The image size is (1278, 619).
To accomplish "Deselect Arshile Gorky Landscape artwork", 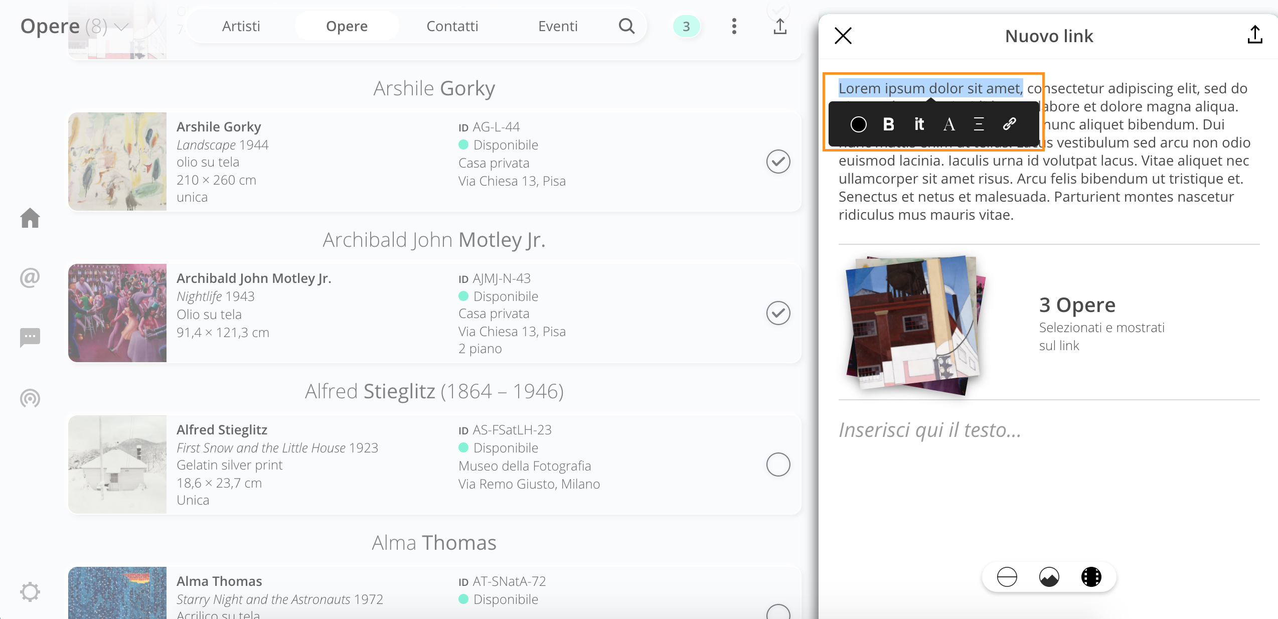I will pos(778,162).
